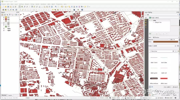Click the Open Project folder icon

(x=6, y=7)
